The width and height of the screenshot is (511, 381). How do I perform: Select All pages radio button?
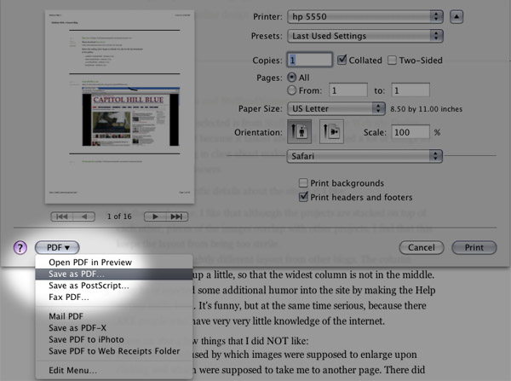click(x=291, y=78)
